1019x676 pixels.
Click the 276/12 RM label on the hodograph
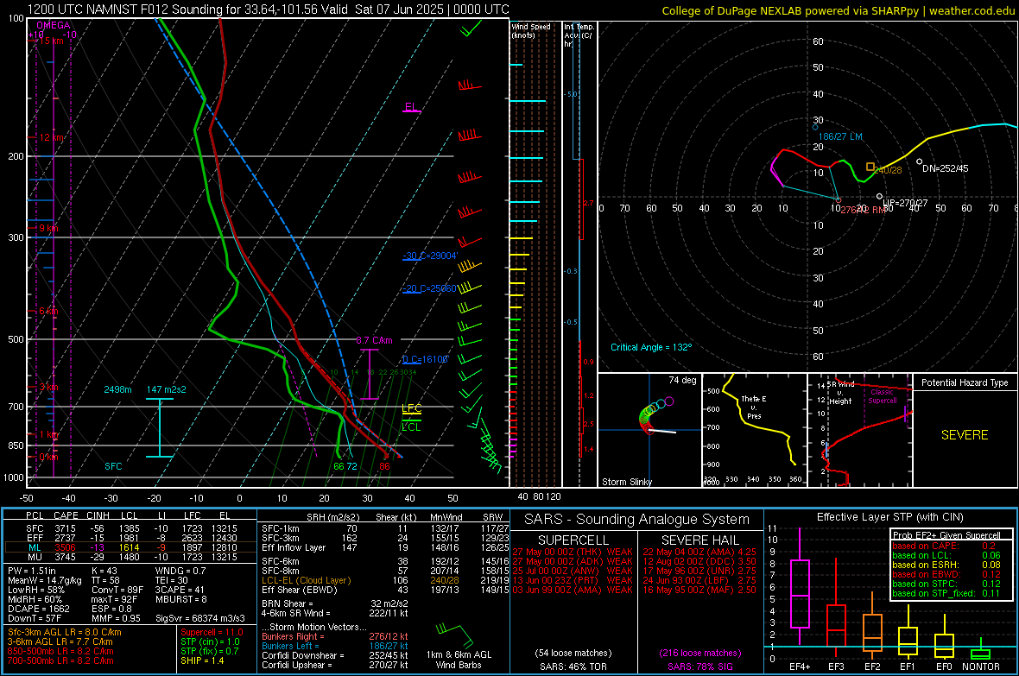[x=863, y=210]
